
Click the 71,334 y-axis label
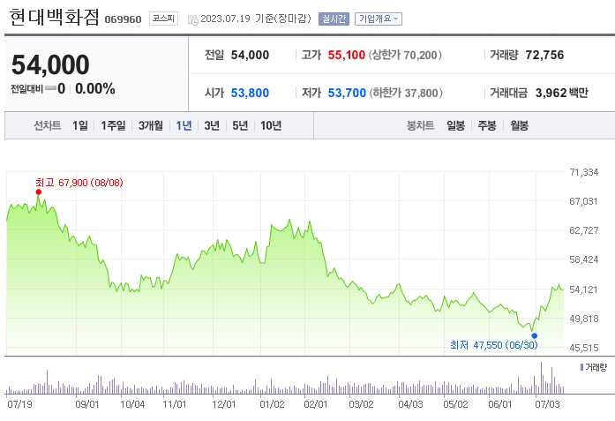[584, 172]
